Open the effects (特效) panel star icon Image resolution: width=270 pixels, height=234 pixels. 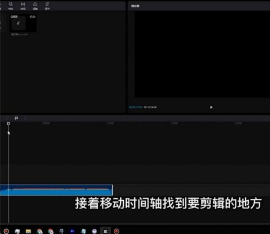click(x=11, y=4)
